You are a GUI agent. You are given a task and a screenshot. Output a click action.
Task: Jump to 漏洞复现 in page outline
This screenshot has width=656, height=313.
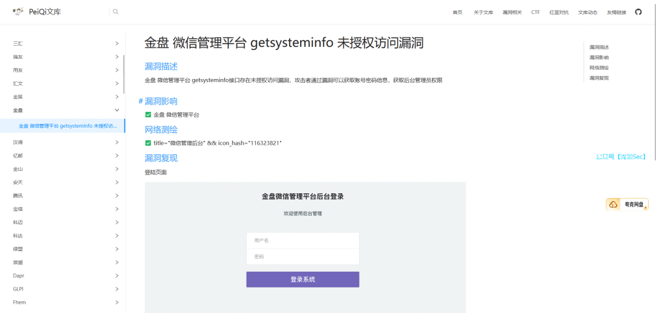599,78
